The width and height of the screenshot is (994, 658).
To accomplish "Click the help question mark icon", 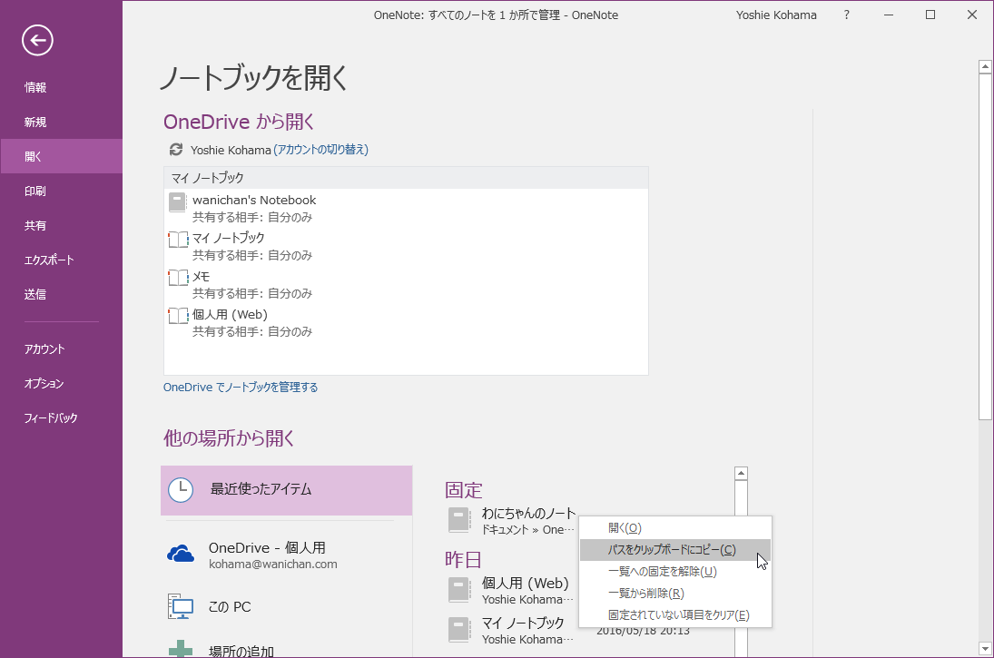I will click(846, 15).
